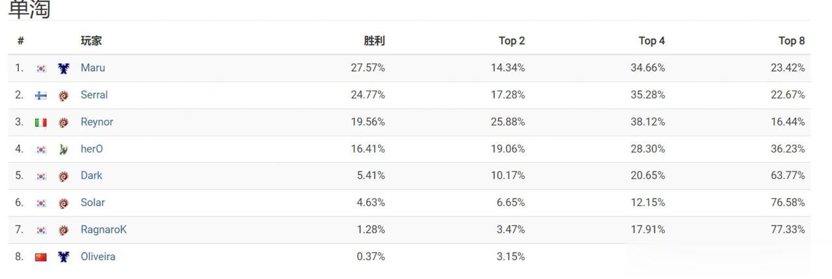Click the 玩家 column header
832x279 pixels.
click(91, 40)
